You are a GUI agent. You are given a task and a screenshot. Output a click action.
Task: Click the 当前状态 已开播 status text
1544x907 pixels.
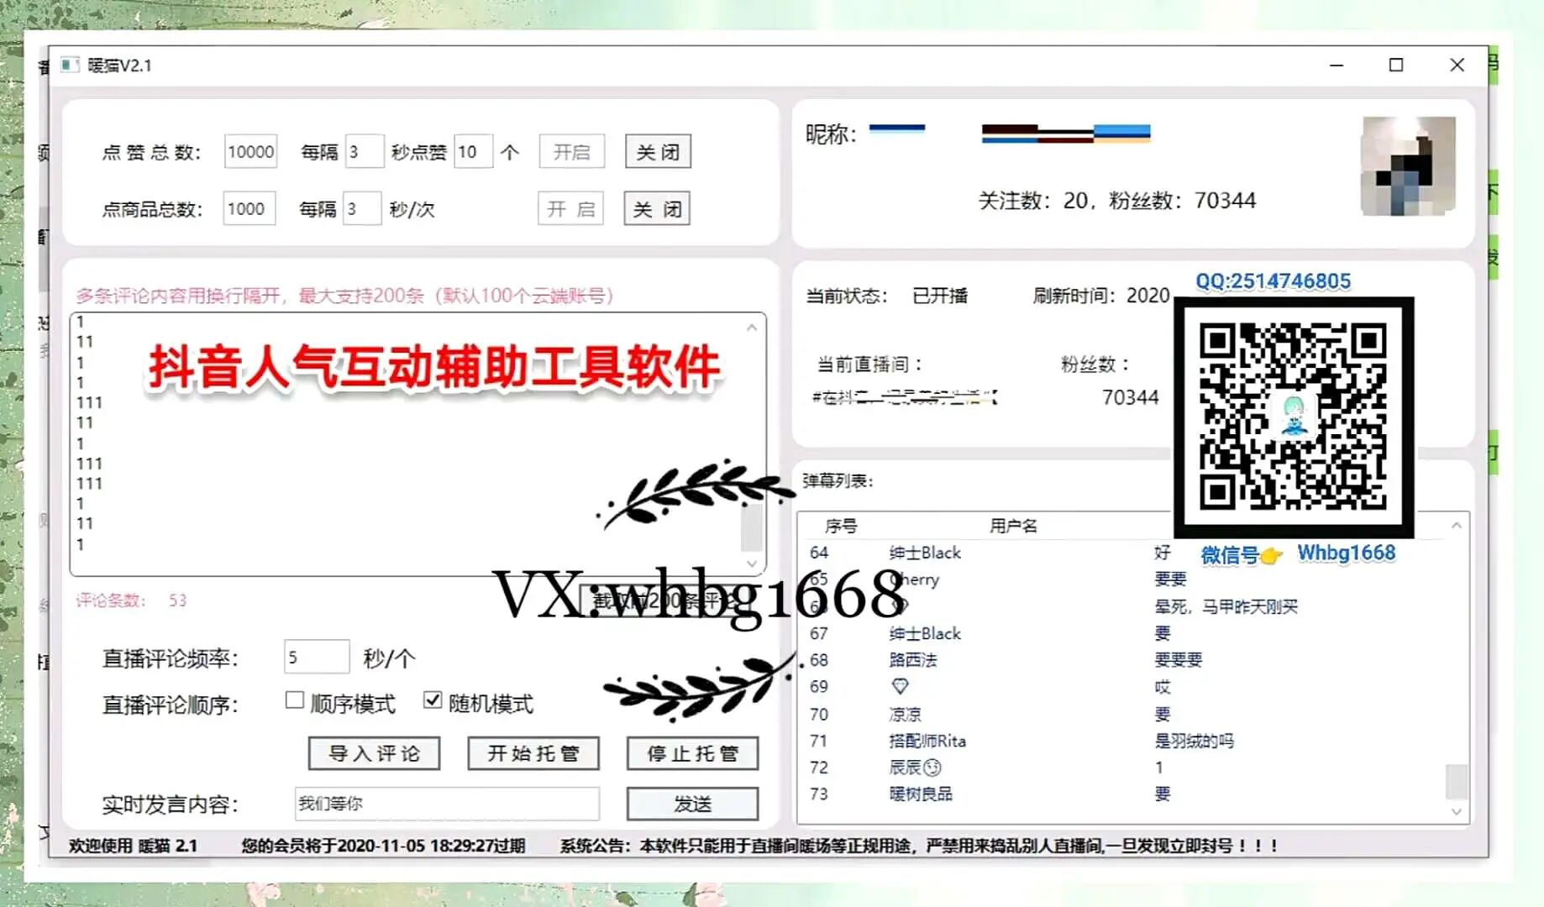tap(887, 296)
